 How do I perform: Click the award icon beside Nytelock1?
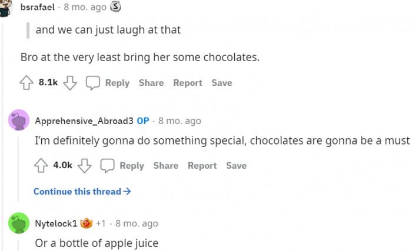click(87, 223)
